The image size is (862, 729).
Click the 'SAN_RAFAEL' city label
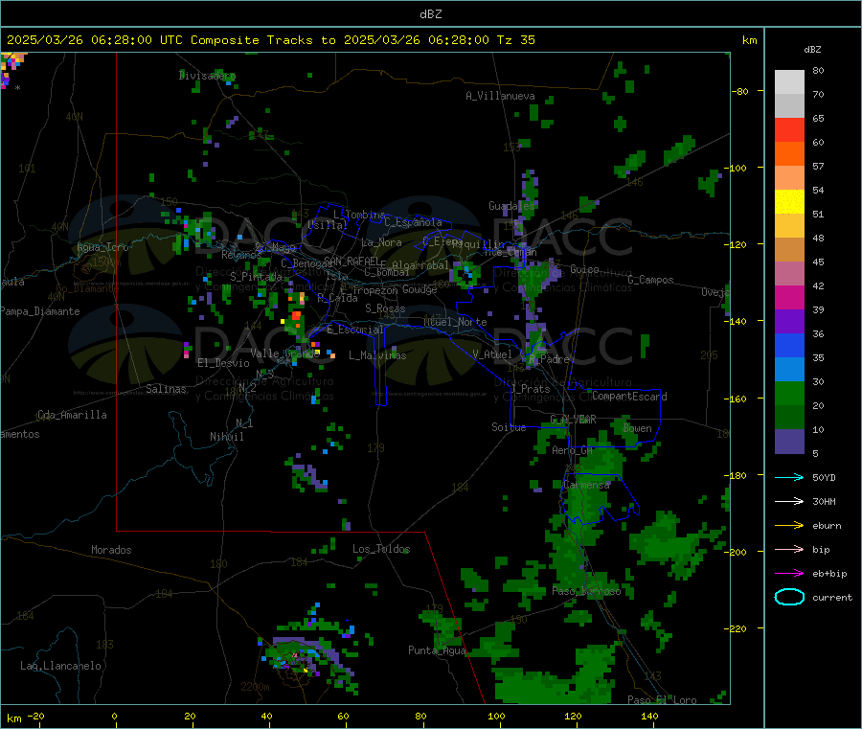point(352,261)
